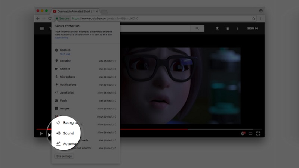Play the video with the play button
This screenshot has height=168, width=299.
tap(41, 134)
